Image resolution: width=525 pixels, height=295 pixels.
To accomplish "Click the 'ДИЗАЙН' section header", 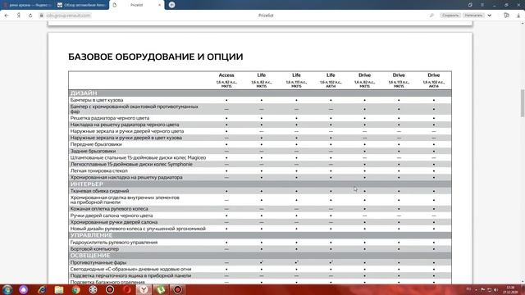I will 260,93.
